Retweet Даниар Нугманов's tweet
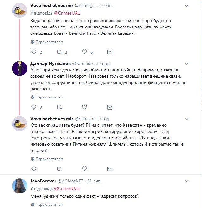 coord(59,107)
